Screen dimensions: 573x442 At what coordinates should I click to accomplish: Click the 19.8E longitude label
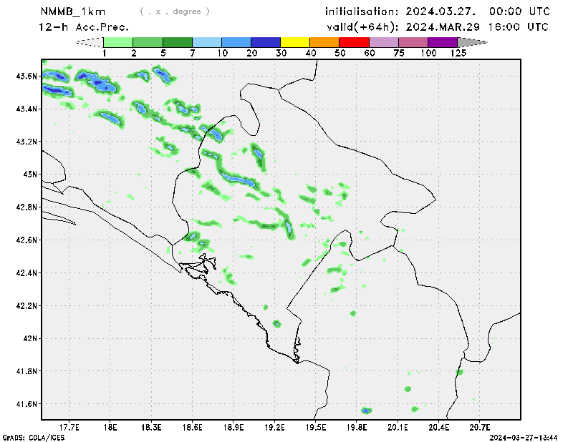pyautogui.click(x=357, y=428)
